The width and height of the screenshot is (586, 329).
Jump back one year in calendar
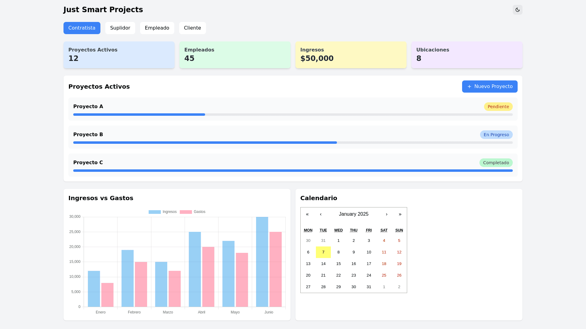point(307,214)
